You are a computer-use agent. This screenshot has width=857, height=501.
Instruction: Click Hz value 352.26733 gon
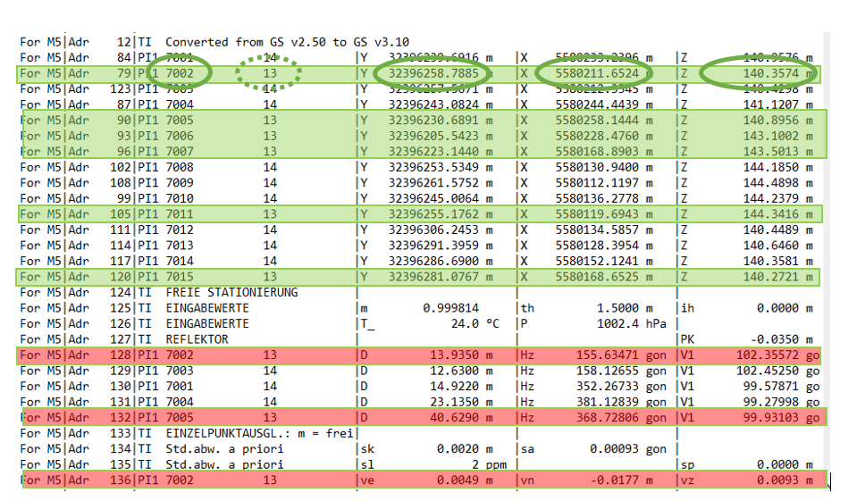pyautogui.click(x=621, y=387)
